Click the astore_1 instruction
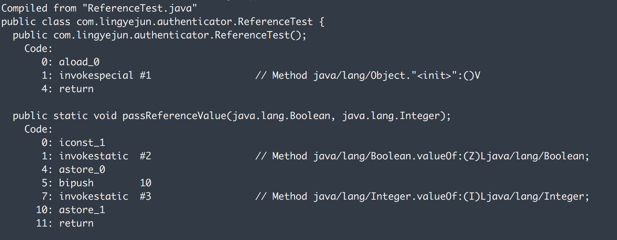Image resolution: width=617 pixels, height=240 pixels. (x=82, y=210)
